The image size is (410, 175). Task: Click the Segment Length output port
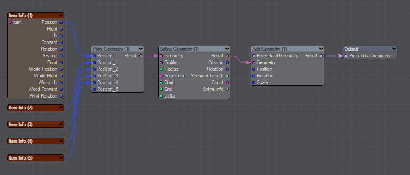[227, 76]
